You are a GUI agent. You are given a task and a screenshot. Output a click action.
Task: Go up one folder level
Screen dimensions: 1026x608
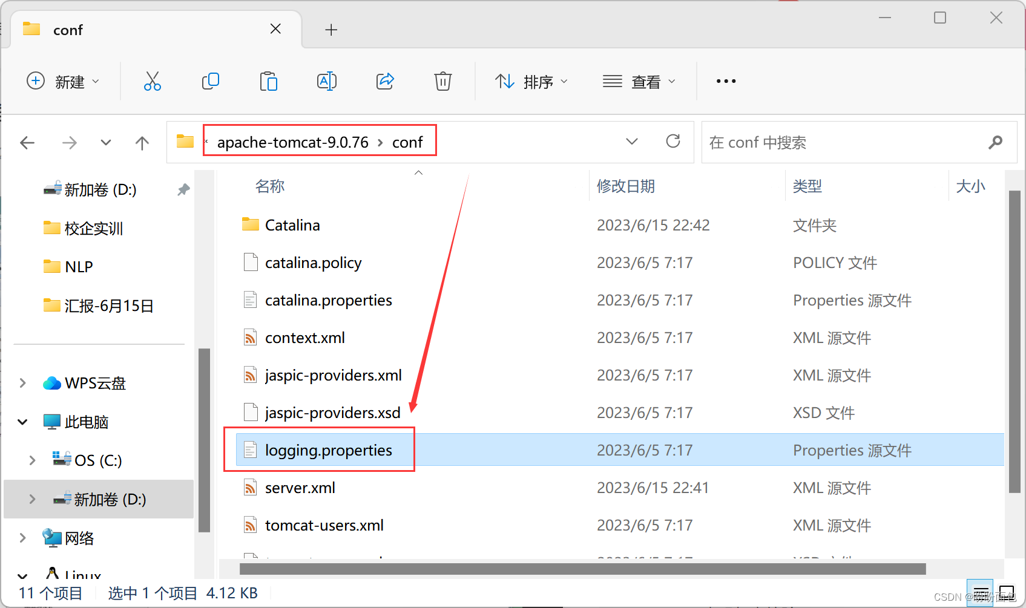point(142,143)
